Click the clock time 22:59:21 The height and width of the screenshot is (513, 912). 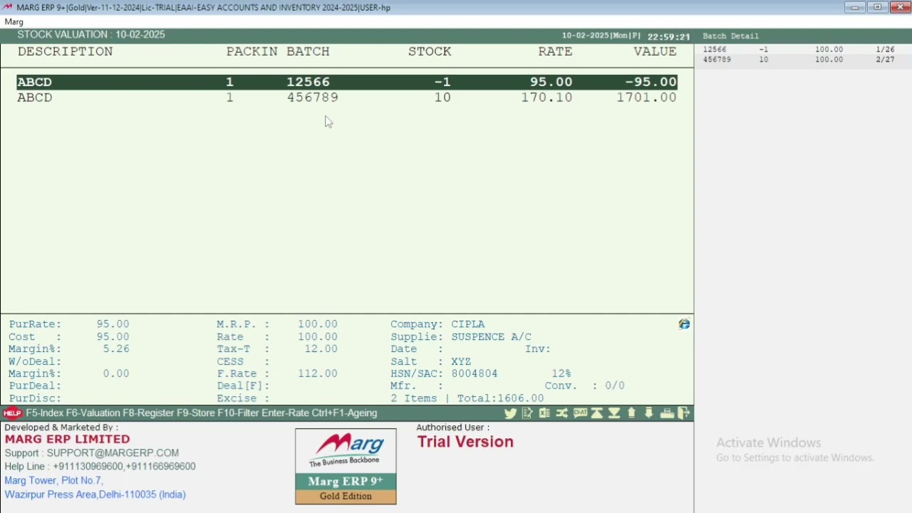(668, 36)
